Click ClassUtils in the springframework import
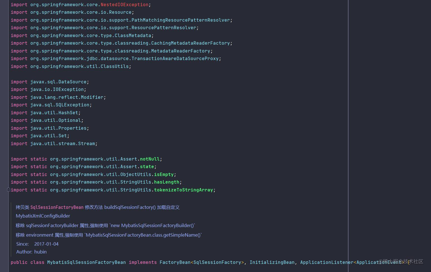This screenshot has width=431, height=272. point(115,67)
